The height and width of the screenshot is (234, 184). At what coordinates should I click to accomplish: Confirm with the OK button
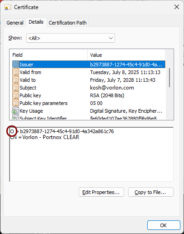point(164,225)
